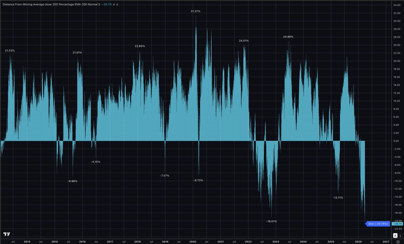This screenshot has width=404, height=244.
Task: Click 2025 on the time axis
Action: 331,242
